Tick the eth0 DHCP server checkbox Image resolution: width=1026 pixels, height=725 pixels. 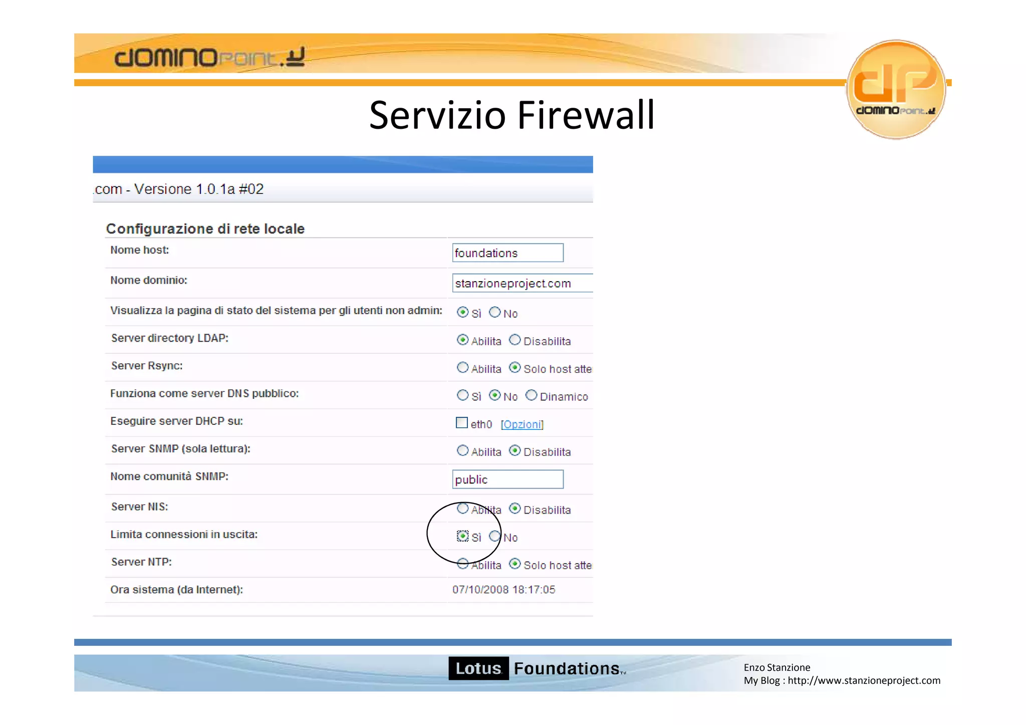461,423
